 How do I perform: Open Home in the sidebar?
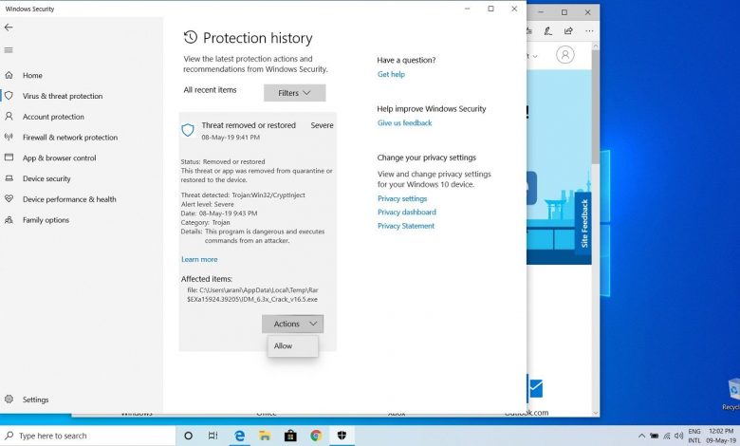tap(32, 76)
